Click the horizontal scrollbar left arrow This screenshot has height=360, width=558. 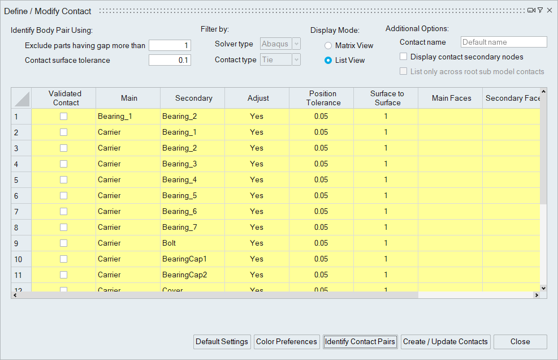(15, 295)
